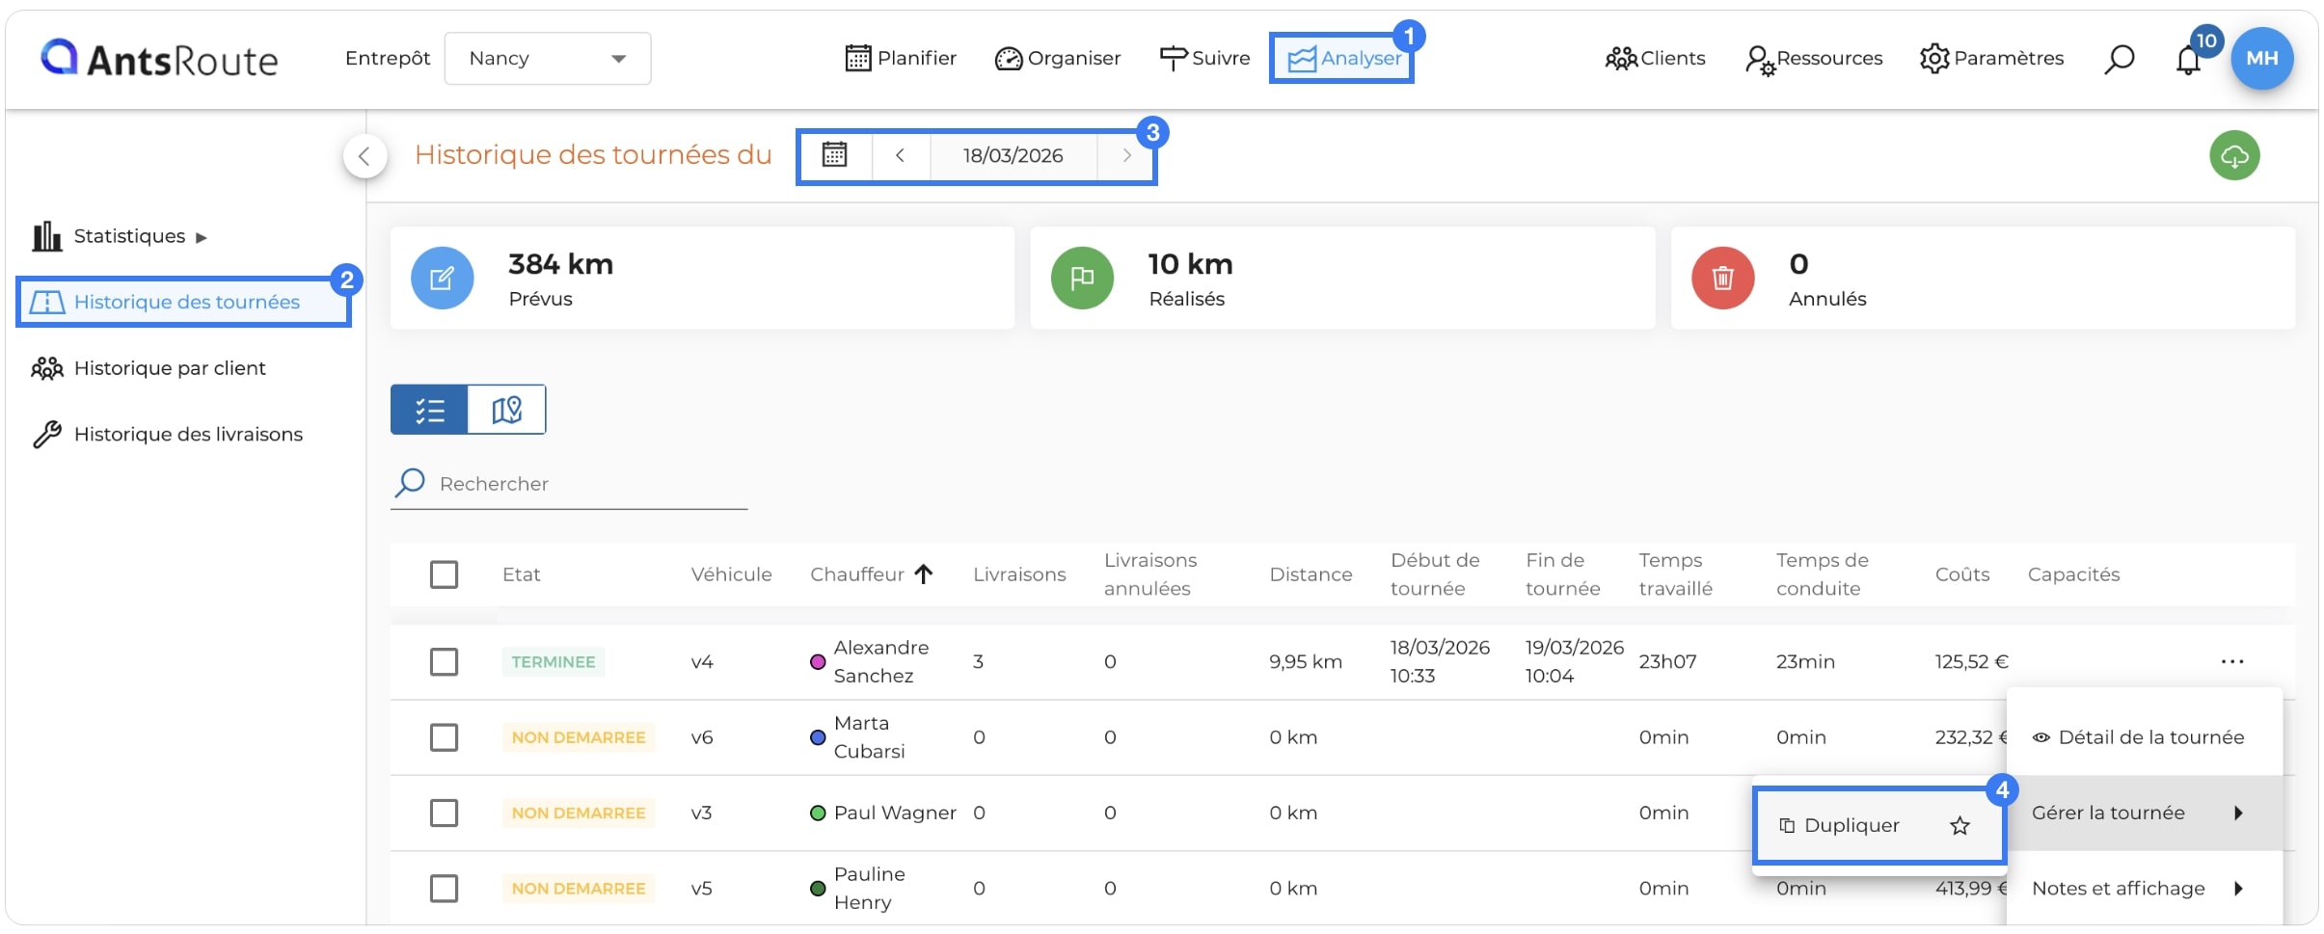
Task: Open the calendar date picker
Action: [x=835, y=155]
